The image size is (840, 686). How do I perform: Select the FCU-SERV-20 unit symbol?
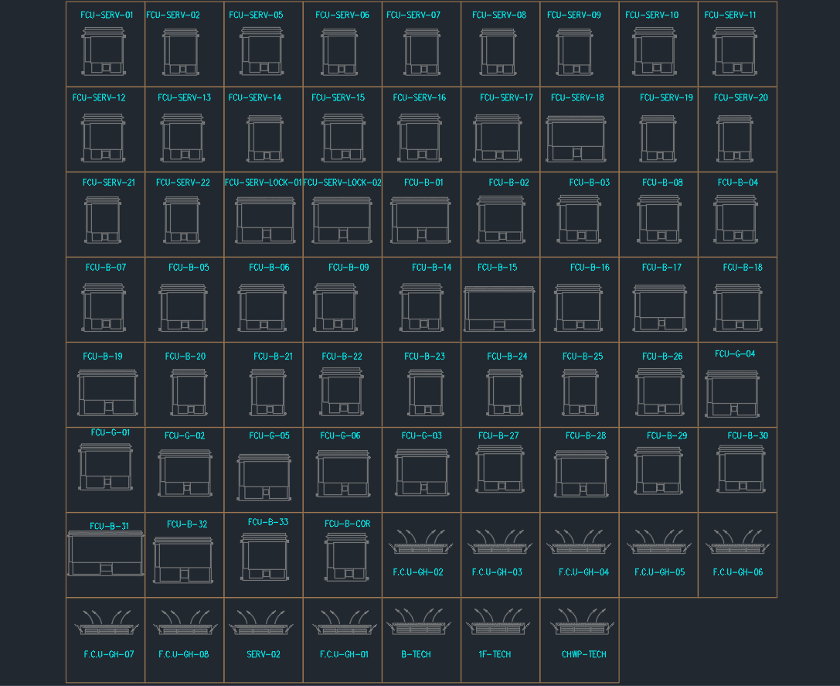(734, 138)
